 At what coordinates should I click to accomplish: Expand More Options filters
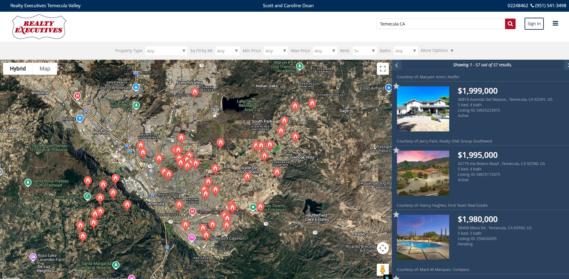[x=437, y=51]
